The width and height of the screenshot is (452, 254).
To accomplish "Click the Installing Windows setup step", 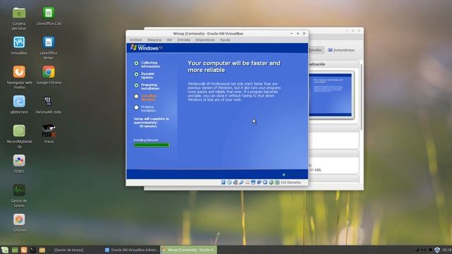I will pos(146,97).
